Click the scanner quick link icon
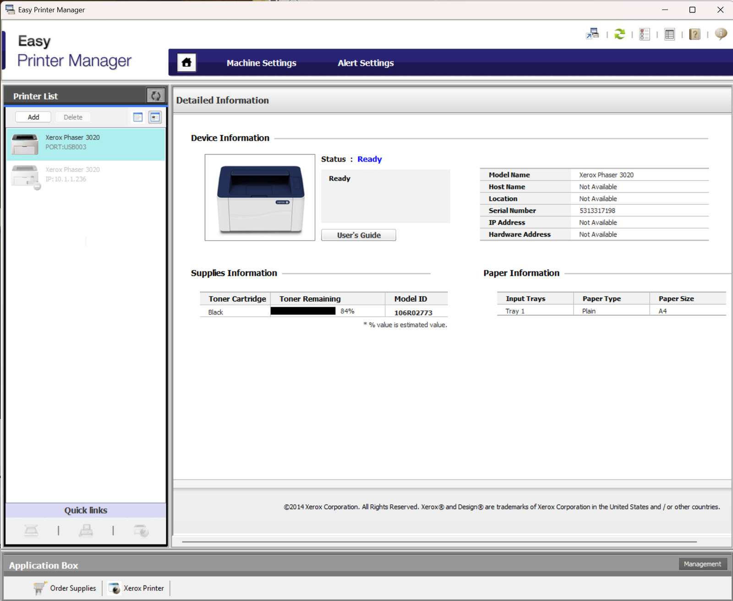This screenshot has height=601, width=733. tap(31, 530)
